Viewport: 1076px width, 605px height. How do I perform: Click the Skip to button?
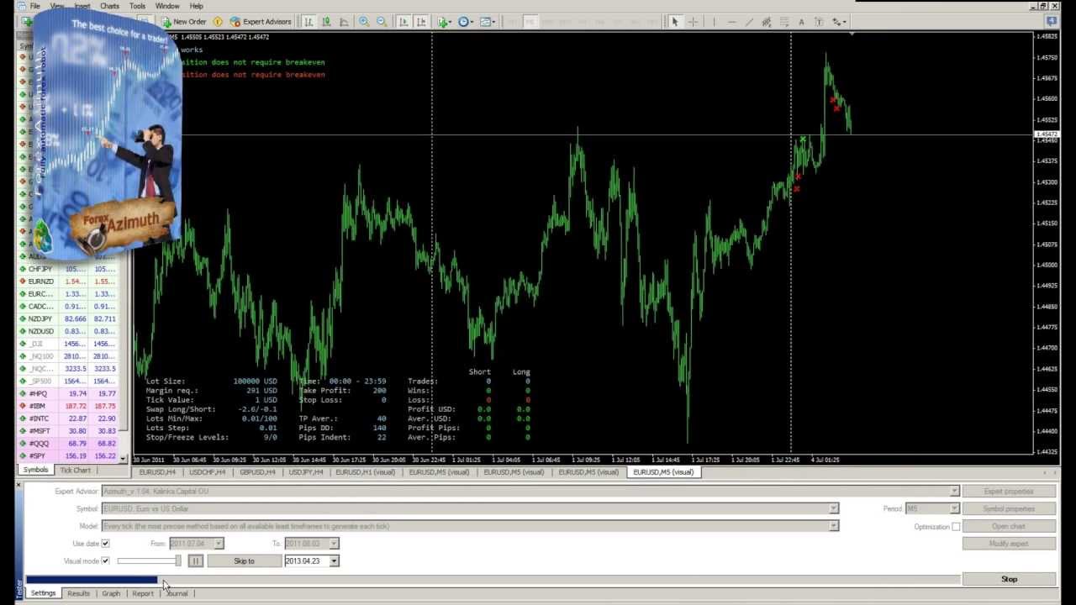click(x=244, y=560)
